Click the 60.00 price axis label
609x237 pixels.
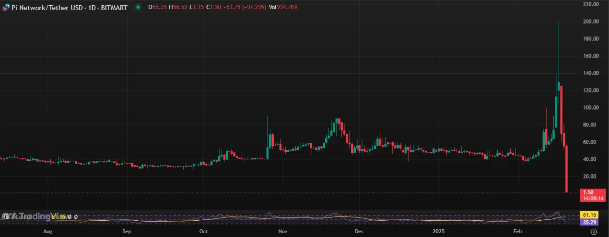[591, 142]
